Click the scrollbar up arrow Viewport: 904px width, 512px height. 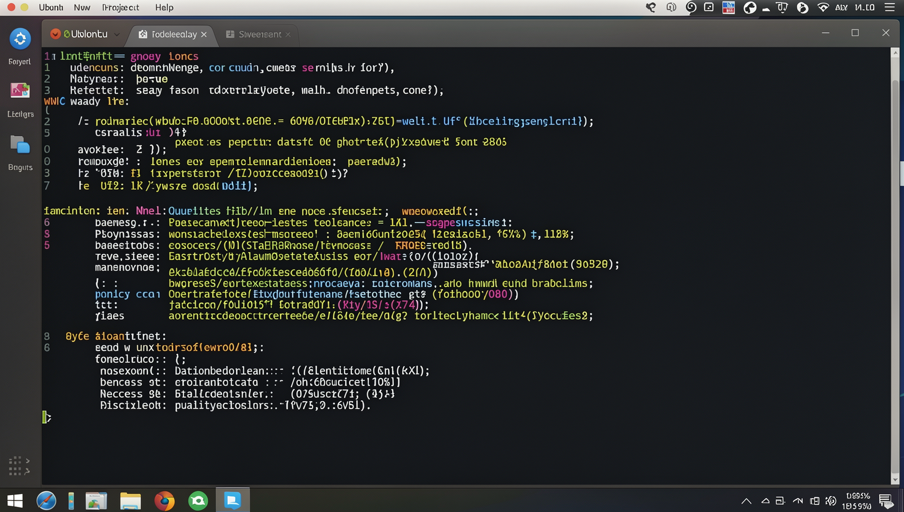pyautogui.click(x=894, y=53)
